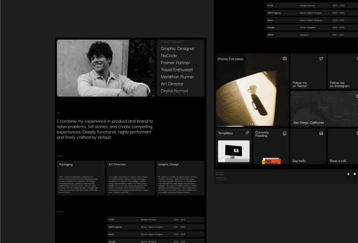Click the Templates monitor thumbnail
The height and width of the screenshot is (243, 358).
click(x=234, y=151)
